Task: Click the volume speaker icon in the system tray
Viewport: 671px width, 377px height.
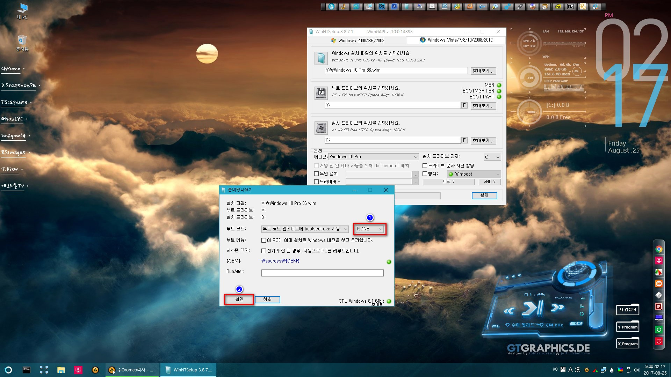Action: (x=637, y=370)
